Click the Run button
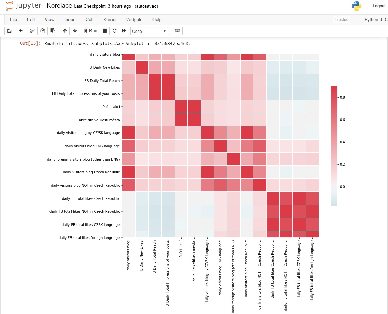 [x=90, y=31]
